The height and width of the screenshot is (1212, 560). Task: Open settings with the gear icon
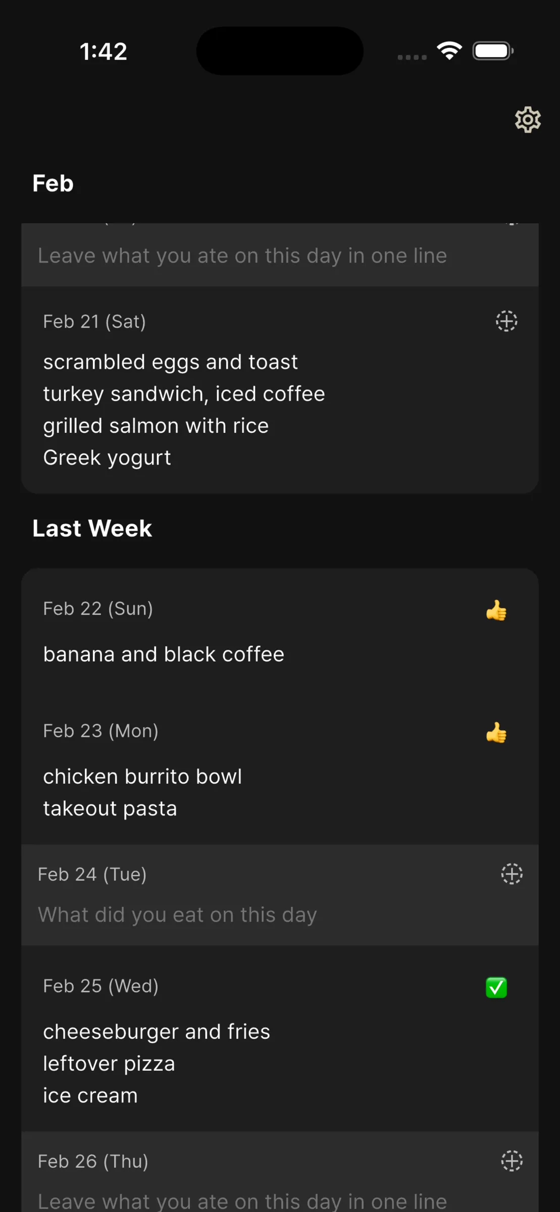(x=528, y=120)
